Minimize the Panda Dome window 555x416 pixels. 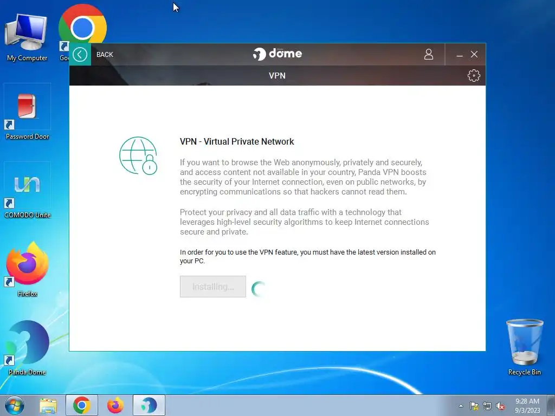point(460,55)
